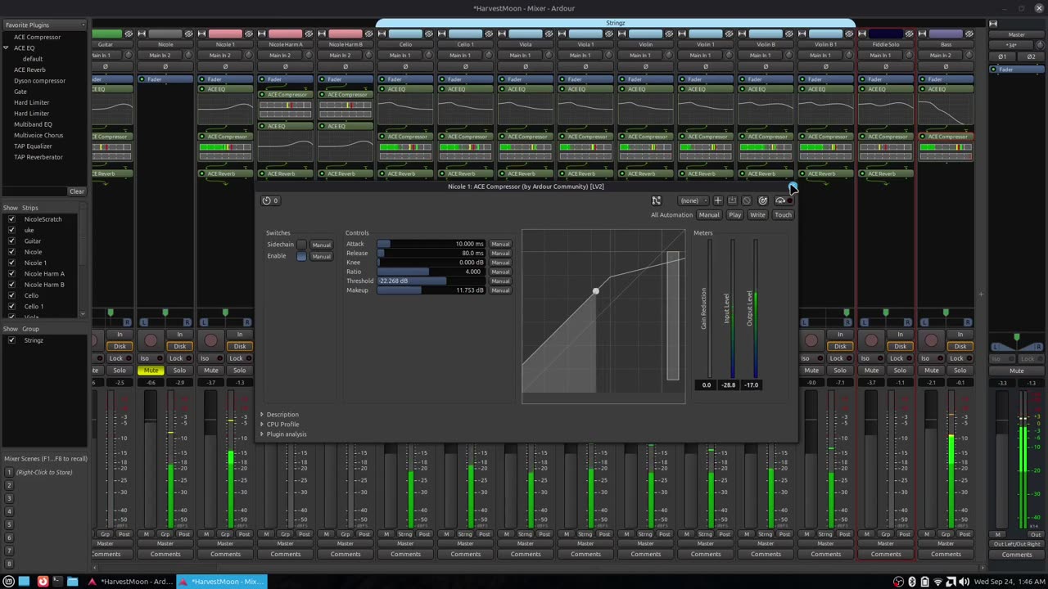Click the phase invert button on Nicole 1
Viewport: 1048px width, 589px height.
(x=225, y=66)
